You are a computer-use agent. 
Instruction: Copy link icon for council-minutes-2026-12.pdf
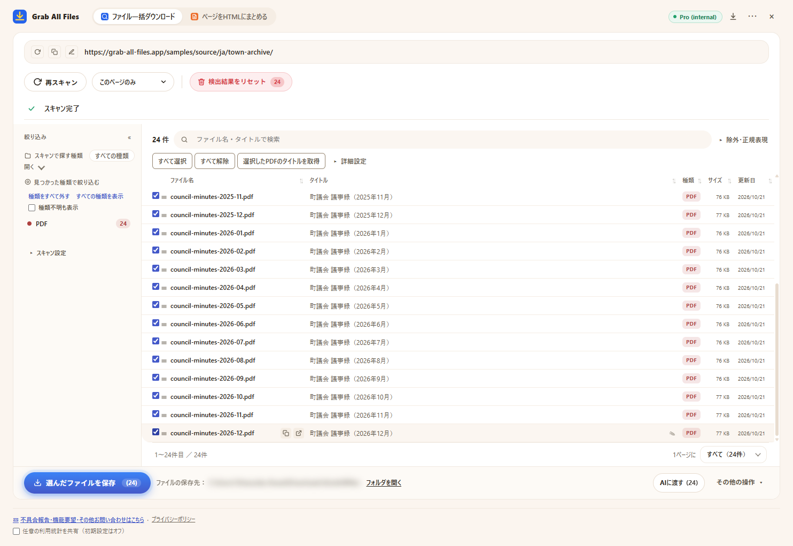pos(286,433)
